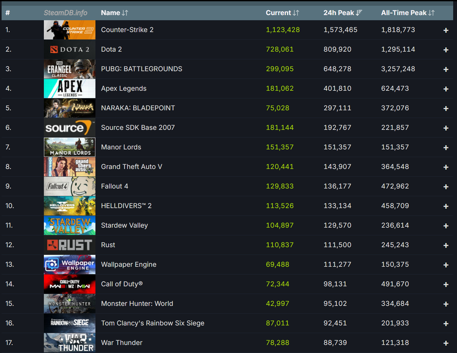Open Source SDK Base 2007 name link
The height and width of the screenshot is (353, 457).
click(x=138, y=127)
